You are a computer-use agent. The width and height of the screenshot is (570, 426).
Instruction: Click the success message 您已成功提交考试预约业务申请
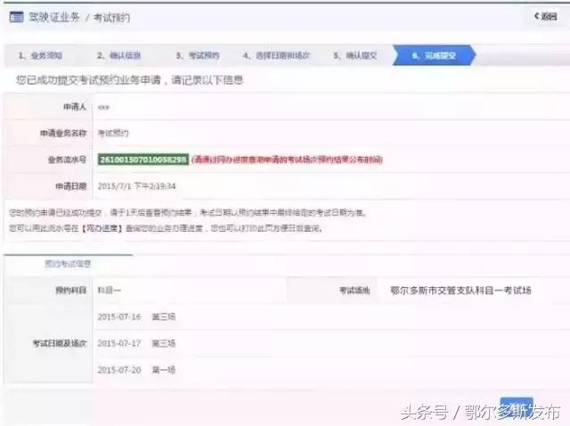coord(88,80)
